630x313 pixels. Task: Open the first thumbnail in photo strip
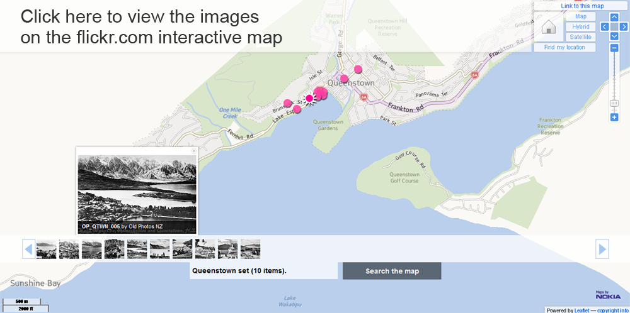tap(46, 250)
